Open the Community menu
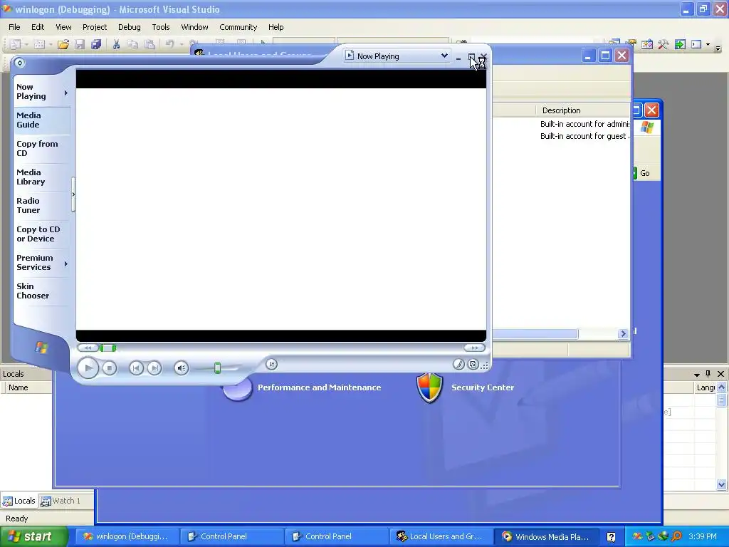Image resolution: width=729 pixels, height=547 pixels. click(x=238, y=27)
